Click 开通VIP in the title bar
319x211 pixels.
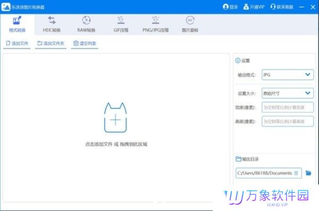254,7
